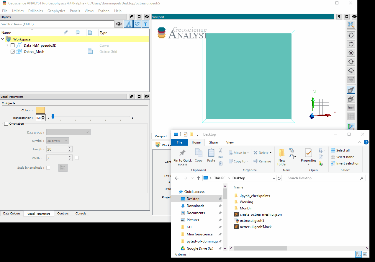375x262 pixels.
Task: Click the yellow Colour swatch
Action: (x=40, y=110)
